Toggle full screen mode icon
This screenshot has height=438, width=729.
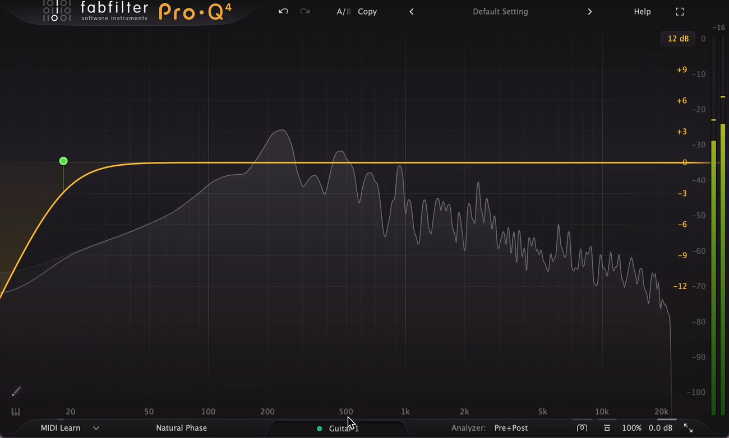point(680,12)
